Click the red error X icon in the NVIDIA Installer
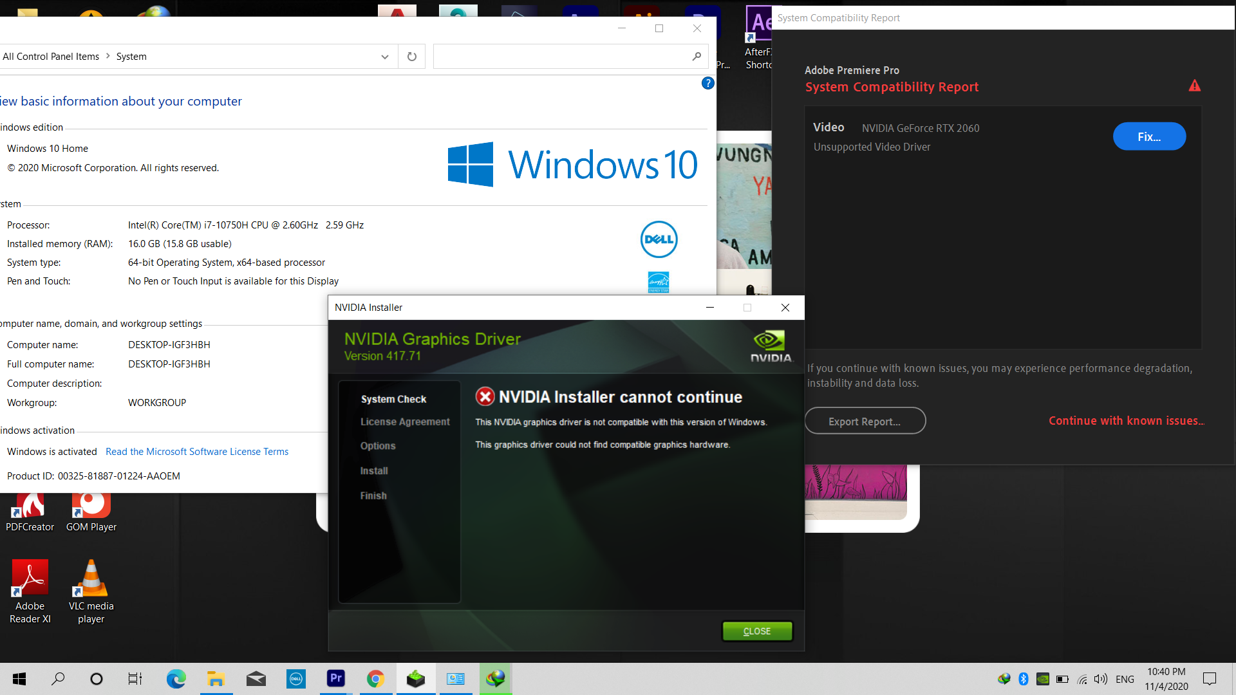This screenshot has height=695, width=1236. (x=485, y=396)
